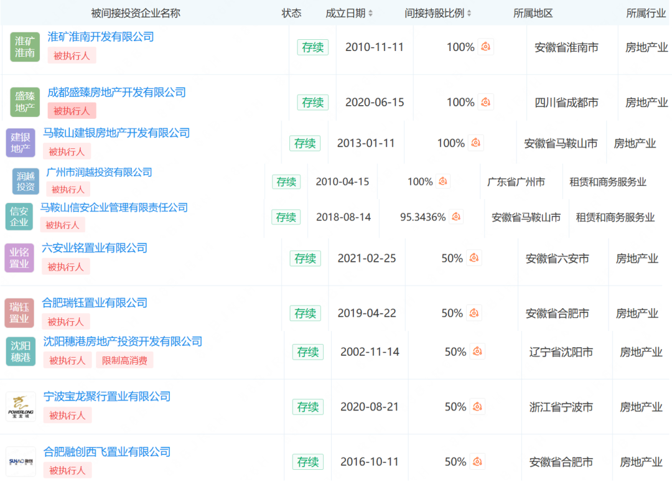672x481 pixels.
Task: Open 淮矿淮南开发有限公司 company page
Action: (101, 37)
